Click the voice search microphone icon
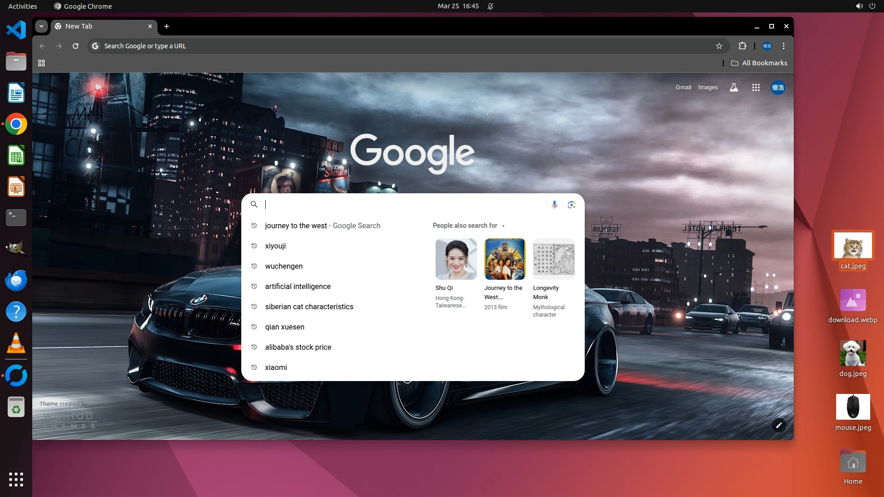 [554, 204]
